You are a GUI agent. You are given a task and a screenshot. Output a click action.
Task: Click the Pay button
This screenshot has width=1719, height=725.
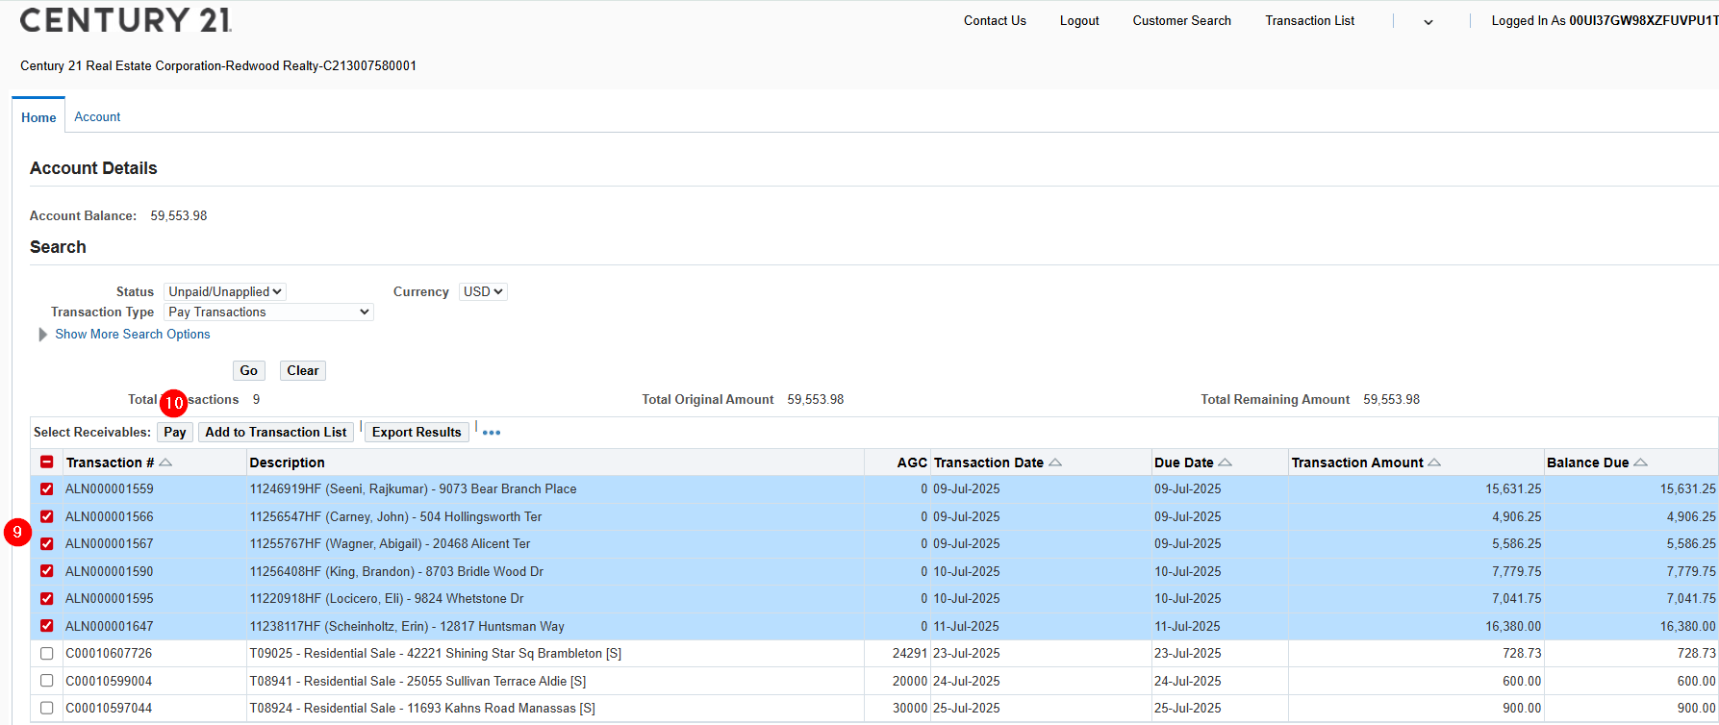point(175,432)
